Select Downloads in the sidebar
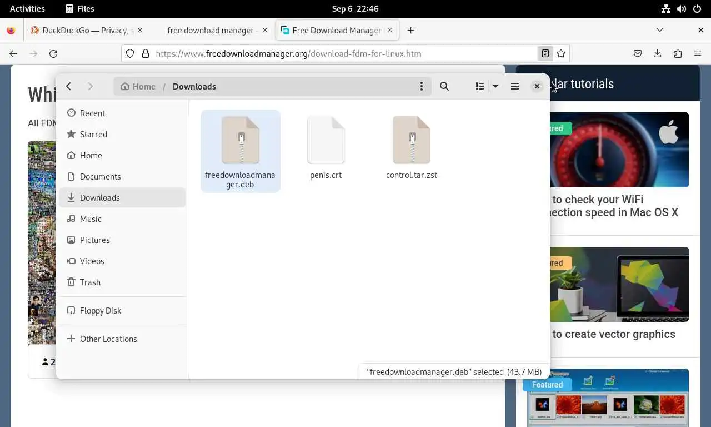The height and width of the screenshot is (427, 711). (x=122, y=197)
